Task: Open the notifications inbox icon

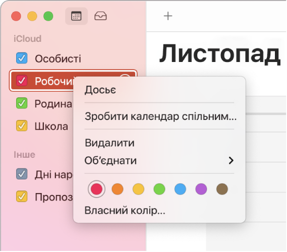Action: (100, 16)
